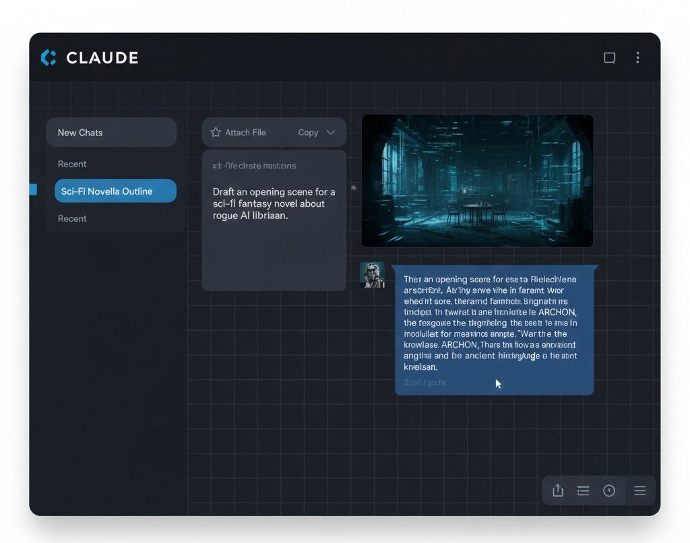The image size is (690, 543).
Task: Expand the chevron dropdown next to Copy
Action: [x=331, y=133]
